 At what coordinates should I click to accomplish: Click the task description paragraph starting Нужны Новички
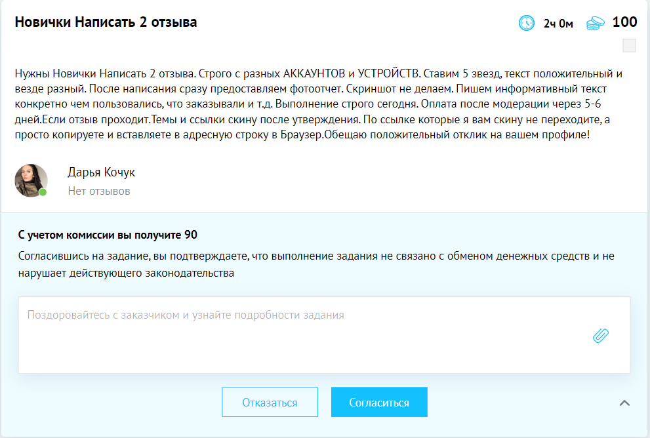coord(318,104)
